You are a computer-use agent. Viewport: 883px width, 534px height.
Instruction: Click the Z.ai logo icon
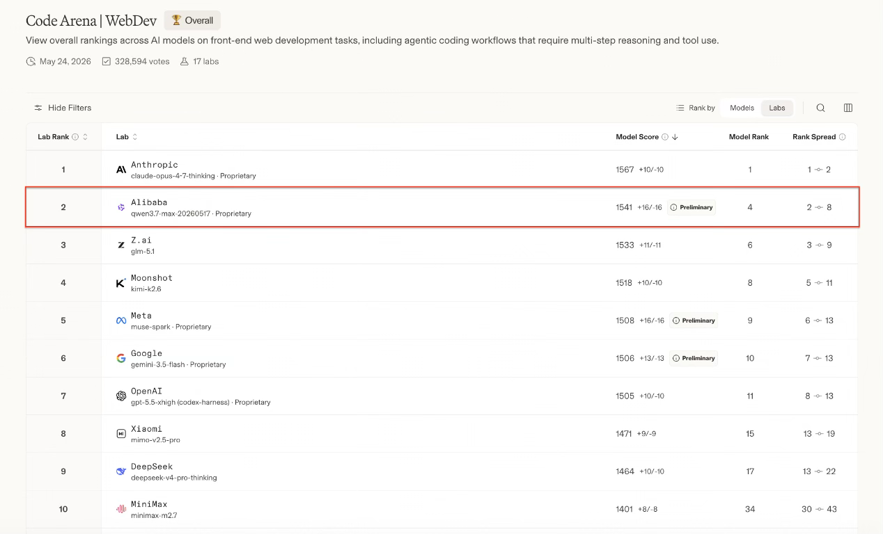(121, 245)
